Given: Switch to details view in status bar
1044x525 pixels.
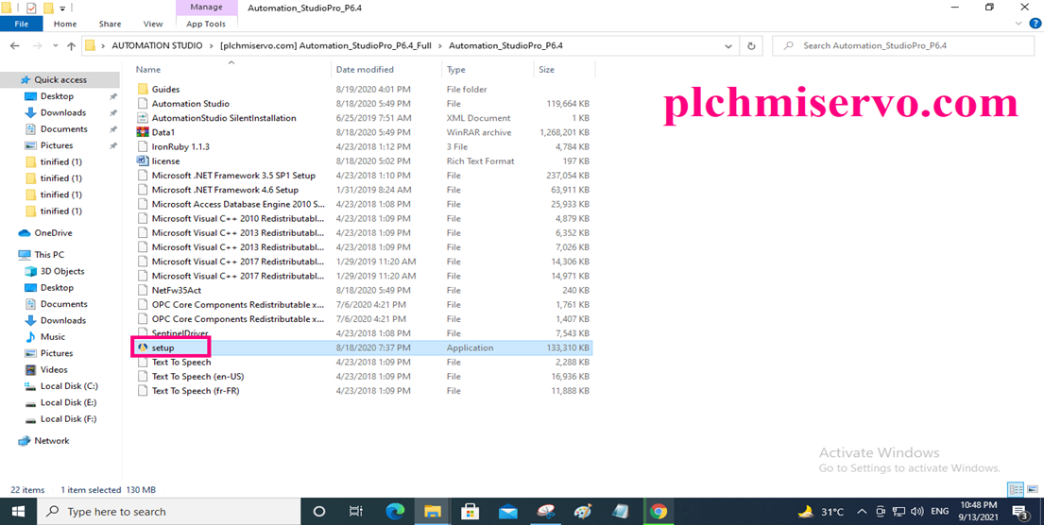Looking at the screenshot, I should click(x=1016, y=489).
